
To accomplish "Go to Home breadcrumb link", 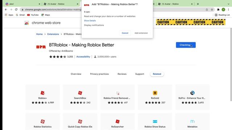I will [40, 34].
